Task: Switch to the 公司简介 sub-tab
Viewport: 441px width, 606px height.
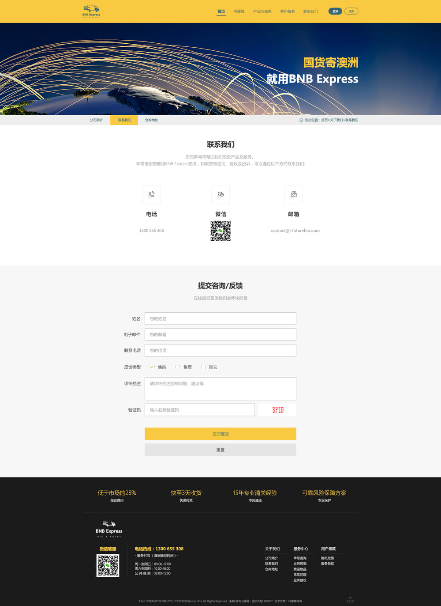Action: 96,120
